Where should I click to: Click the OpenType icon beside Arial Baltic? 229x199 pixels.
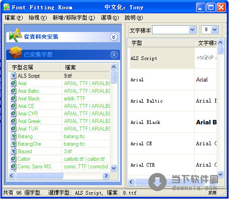click(13, 91)
